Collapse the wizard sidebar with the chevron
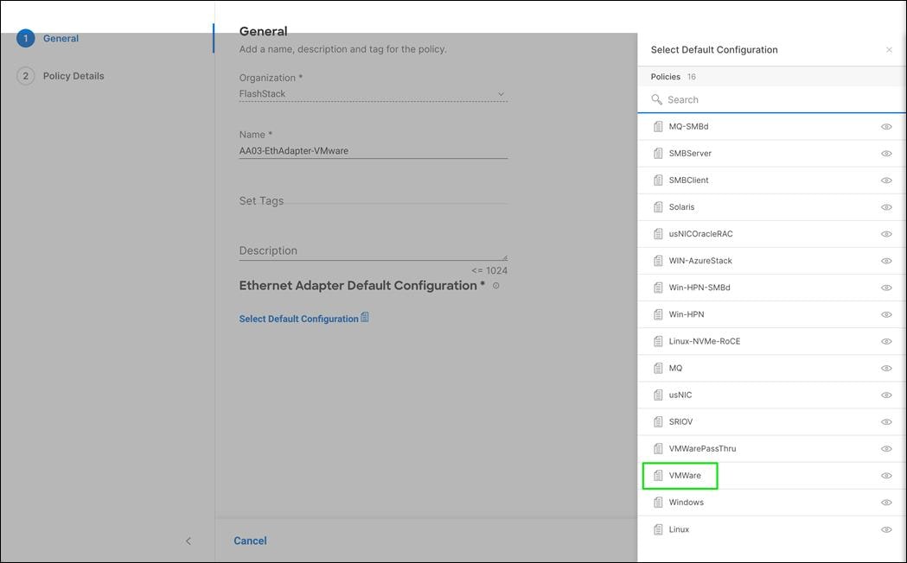The height and width of the screenshot is (563, 907). click(188, 541)
